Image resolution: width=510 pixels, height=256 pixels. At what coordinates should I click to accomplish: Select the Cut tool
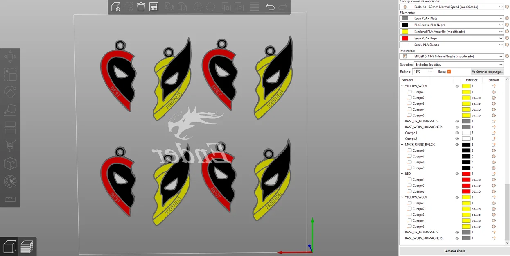point(10,128)
